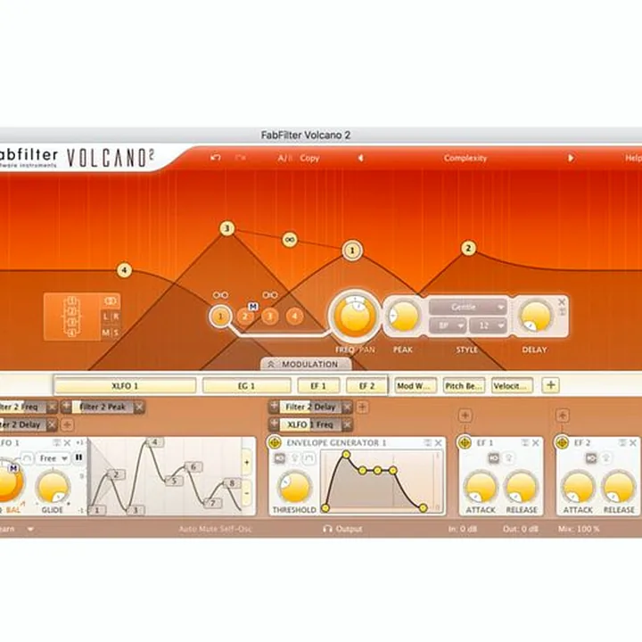Expand the EG Filter 2 Delay slot handle

pyautogui.click(x=274, y=407)
